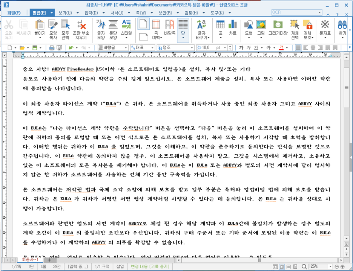Open the 검토 menu

click(x=191, y=13)
